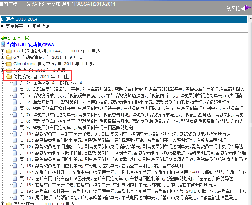
Task: Open 页 3: 后部车窗升降器锁止开关 page
Action: 132,89
